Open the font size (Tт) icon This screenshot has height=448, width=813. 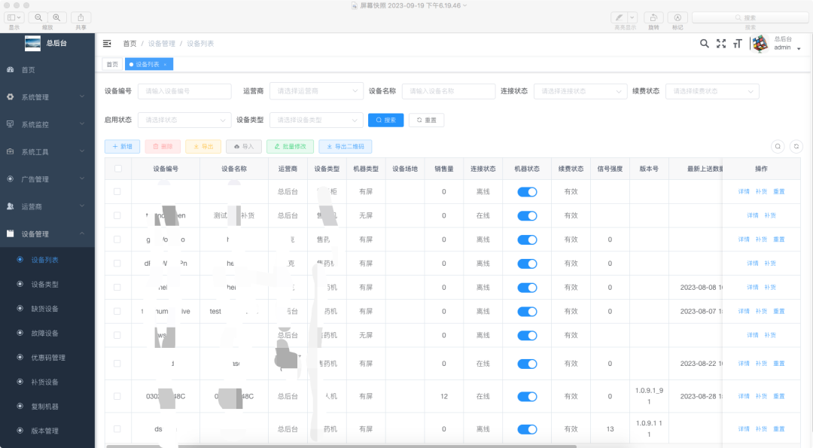(x=738, y=44)
